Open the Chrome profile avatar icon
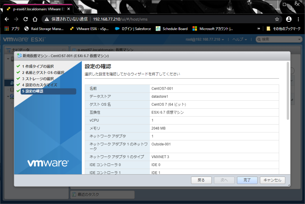Image resolution: width=305 pixels, height=204 pixels. pos(289,19)
